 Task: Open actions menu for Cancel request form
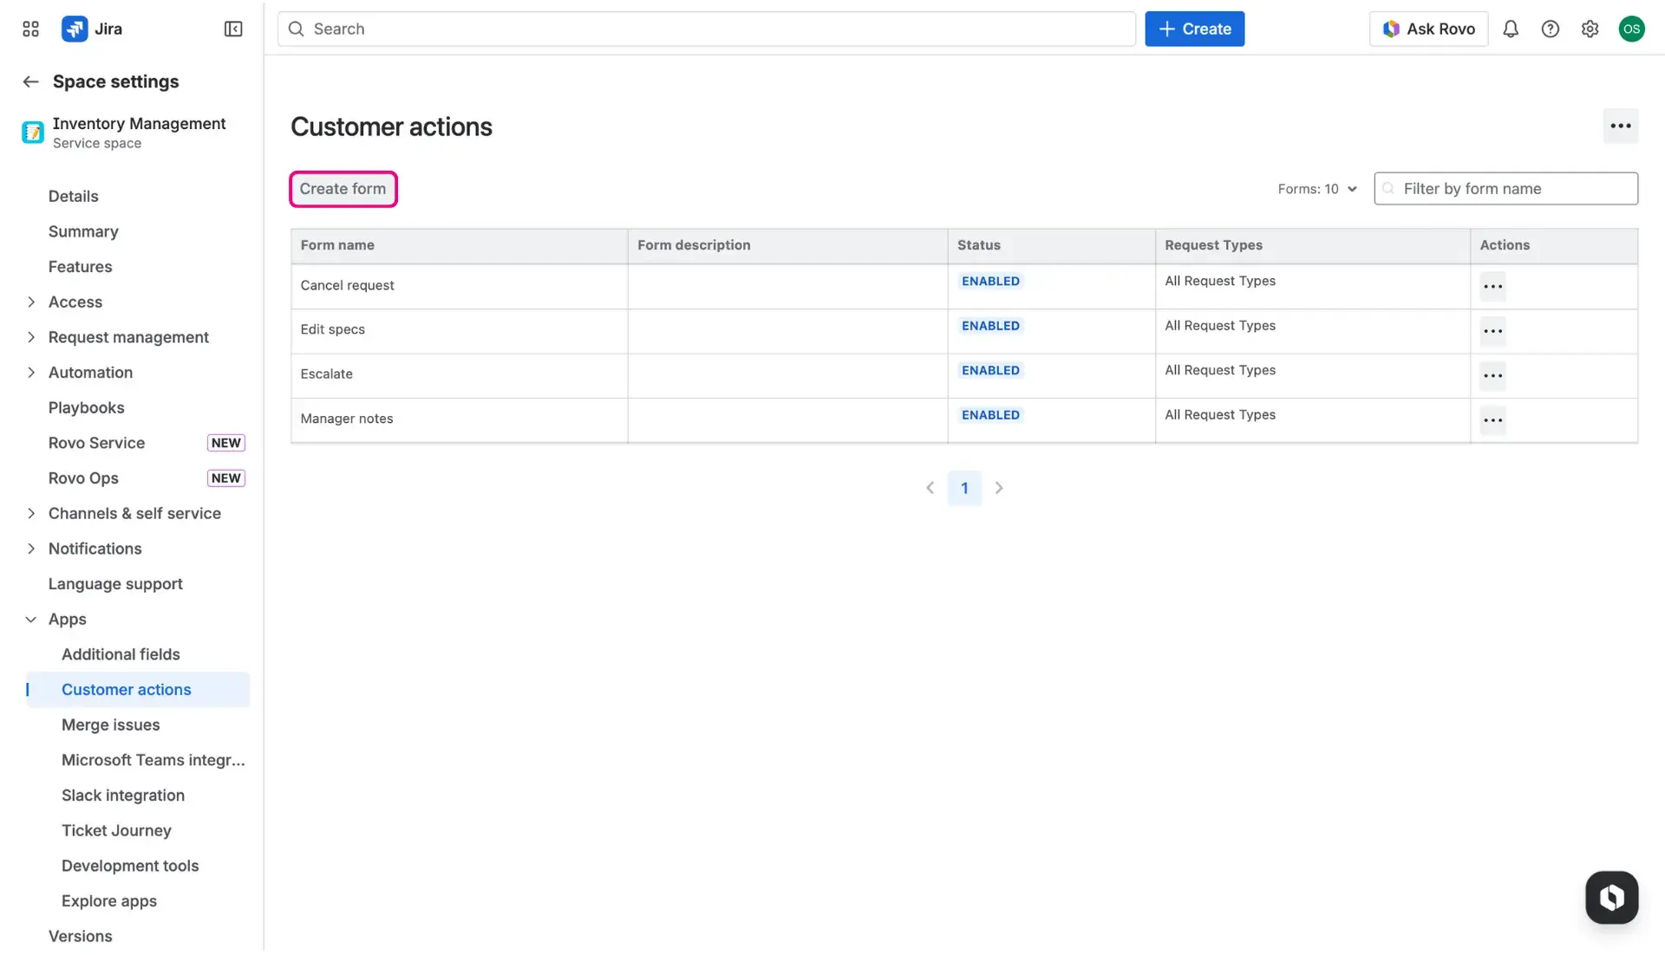1492,286
